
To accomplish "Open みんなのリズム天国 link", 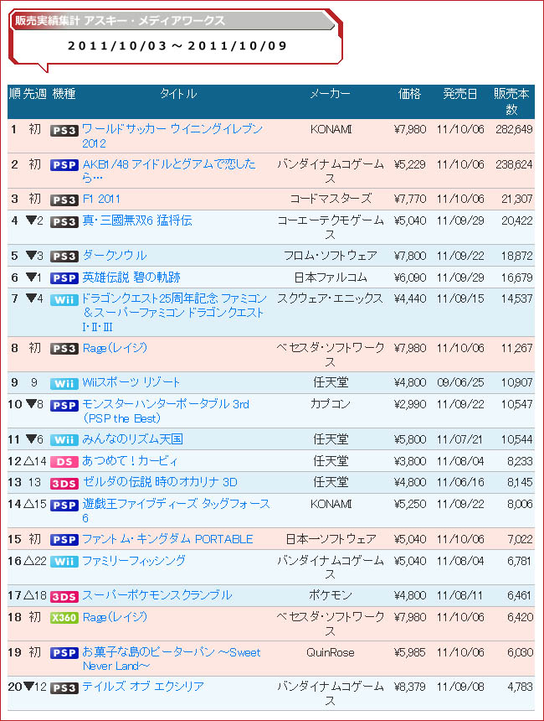I will pos(133,439).
